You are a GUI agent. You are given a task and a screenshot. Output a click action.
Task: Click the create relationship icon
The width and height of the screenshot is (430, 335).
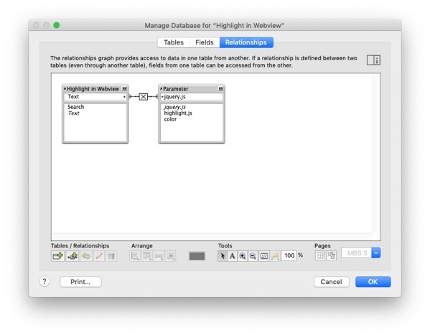coord(73,256)
